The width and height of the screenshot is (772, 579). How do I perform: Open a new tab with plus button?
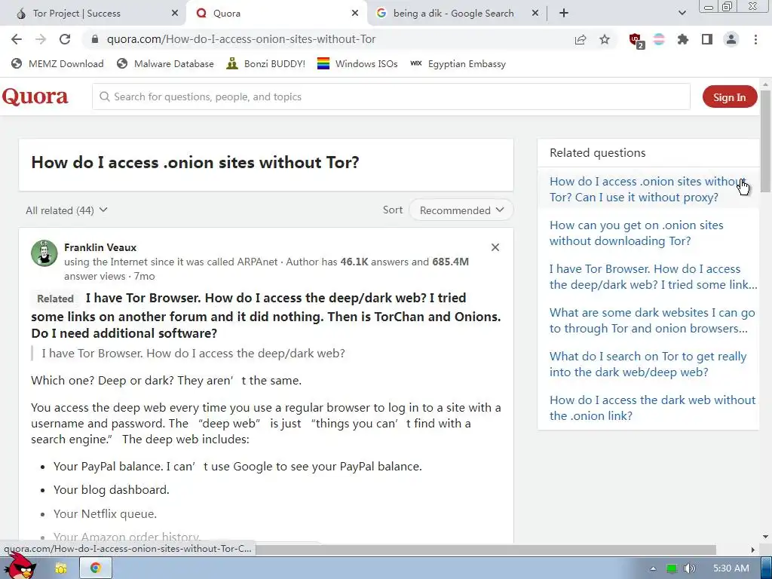click(564, 14)
